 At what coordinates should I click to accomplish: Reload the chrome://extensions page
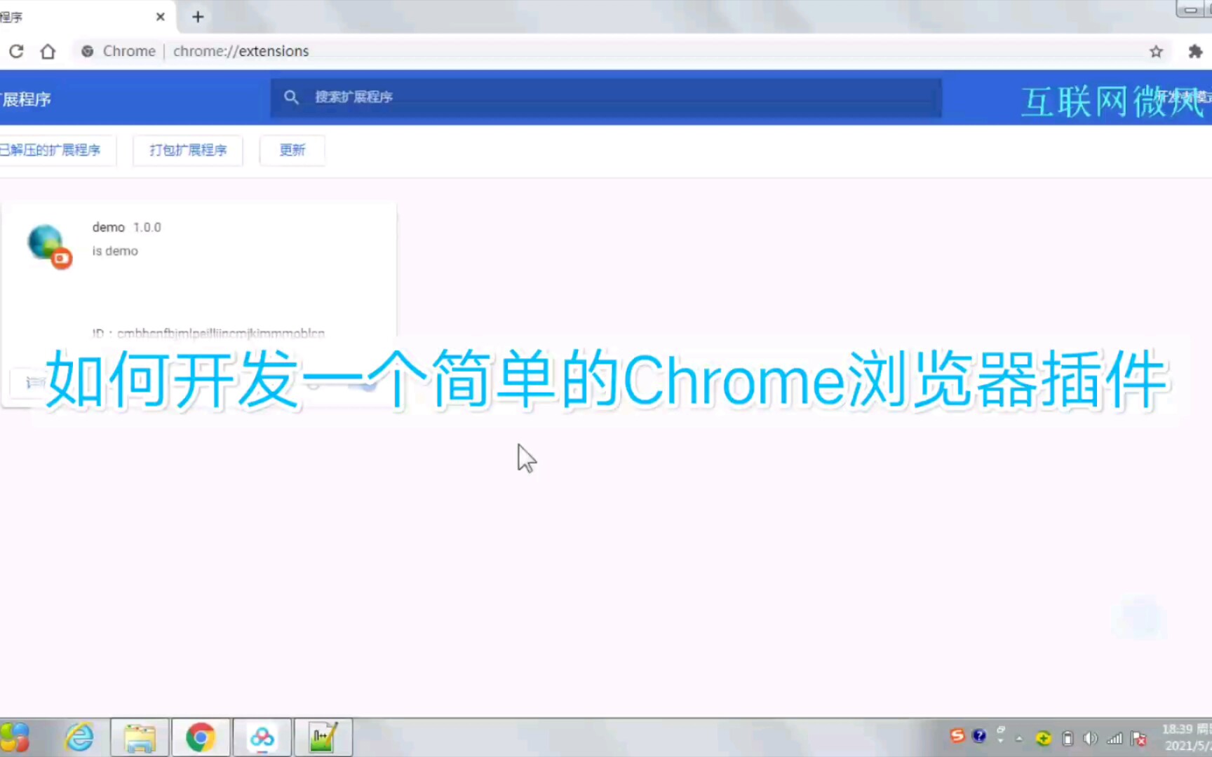tap(16, 51)
